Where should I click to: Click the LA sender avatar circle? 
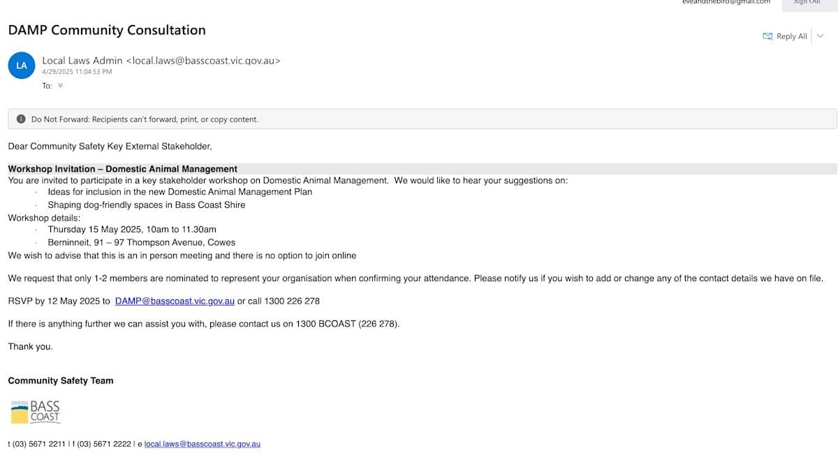[x=22, y=66]
